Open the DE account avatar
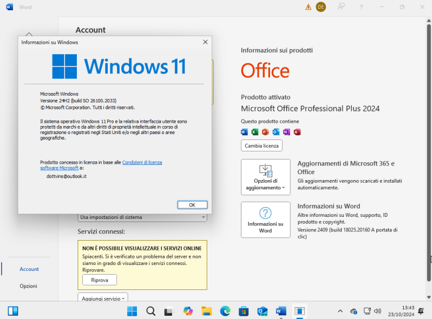The width and height of the screenshot is (432, 319). click(320, 7)
